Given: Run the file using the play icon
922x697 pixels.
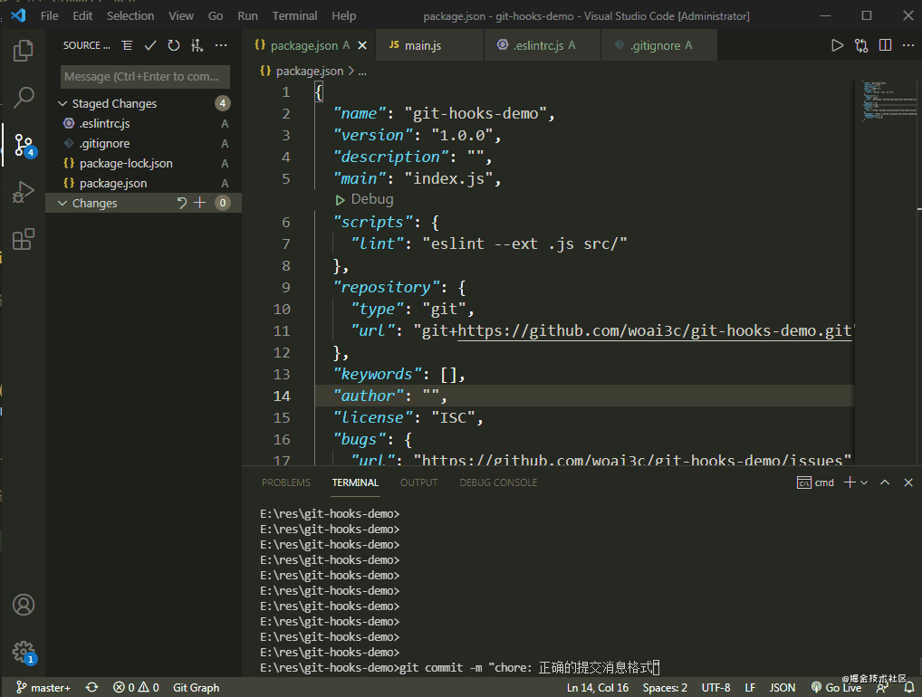Looking at the screenshot, I should tap(837, 44).
